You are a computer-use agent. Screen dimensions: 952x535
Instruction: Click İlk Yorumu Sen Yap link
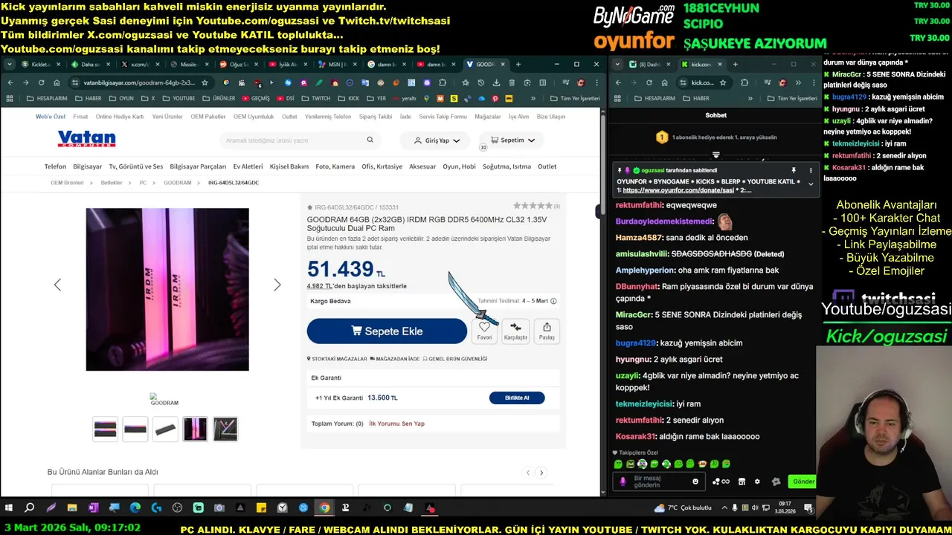(396, 424)
